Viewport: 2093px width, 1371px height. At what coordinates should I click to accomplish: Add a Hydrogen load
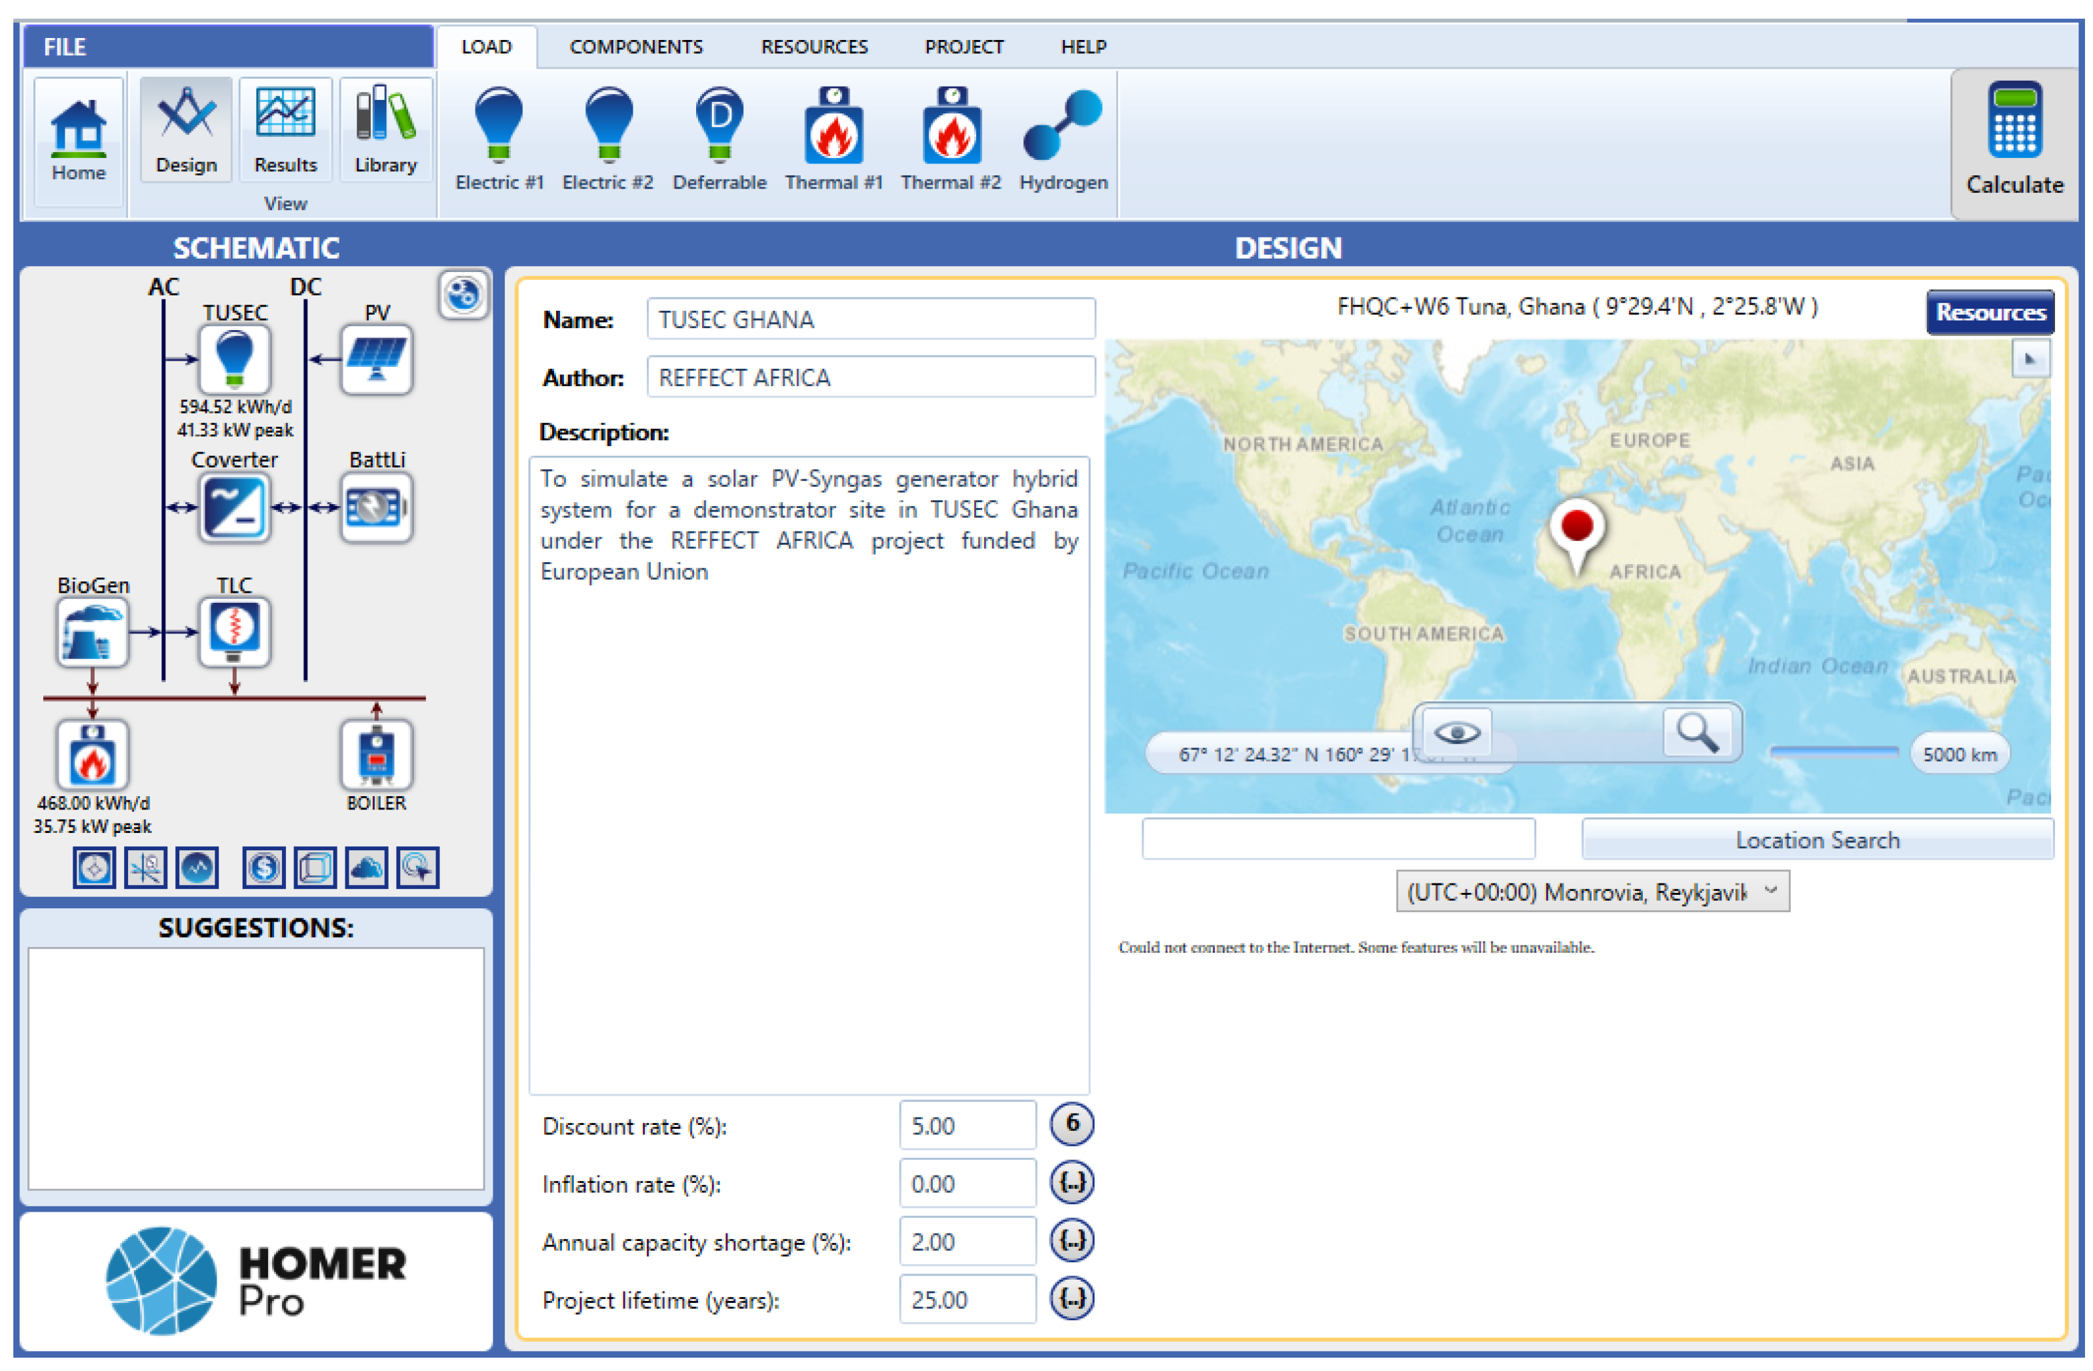pyautogui.click(x=1064, y=139)
